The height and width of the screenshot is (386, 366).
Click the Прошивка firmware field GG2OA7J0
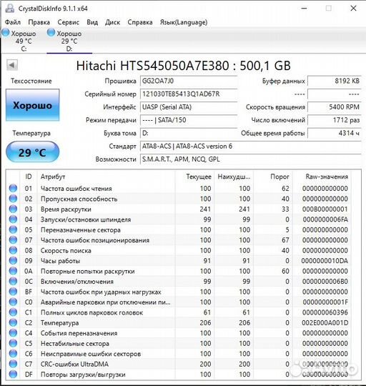189,81
